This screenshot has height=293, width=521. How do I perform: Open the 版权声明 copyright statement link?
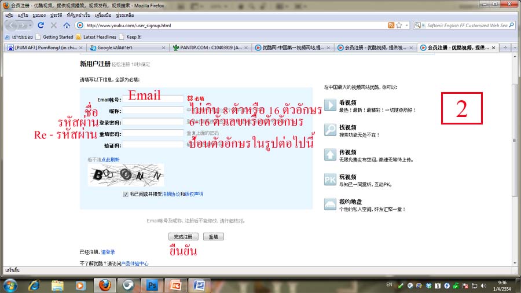[x=194, y=194]
